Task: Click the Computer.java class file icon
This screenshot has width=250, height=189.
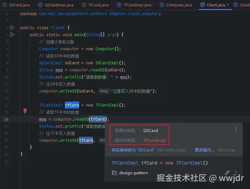Action: (162, 5)
